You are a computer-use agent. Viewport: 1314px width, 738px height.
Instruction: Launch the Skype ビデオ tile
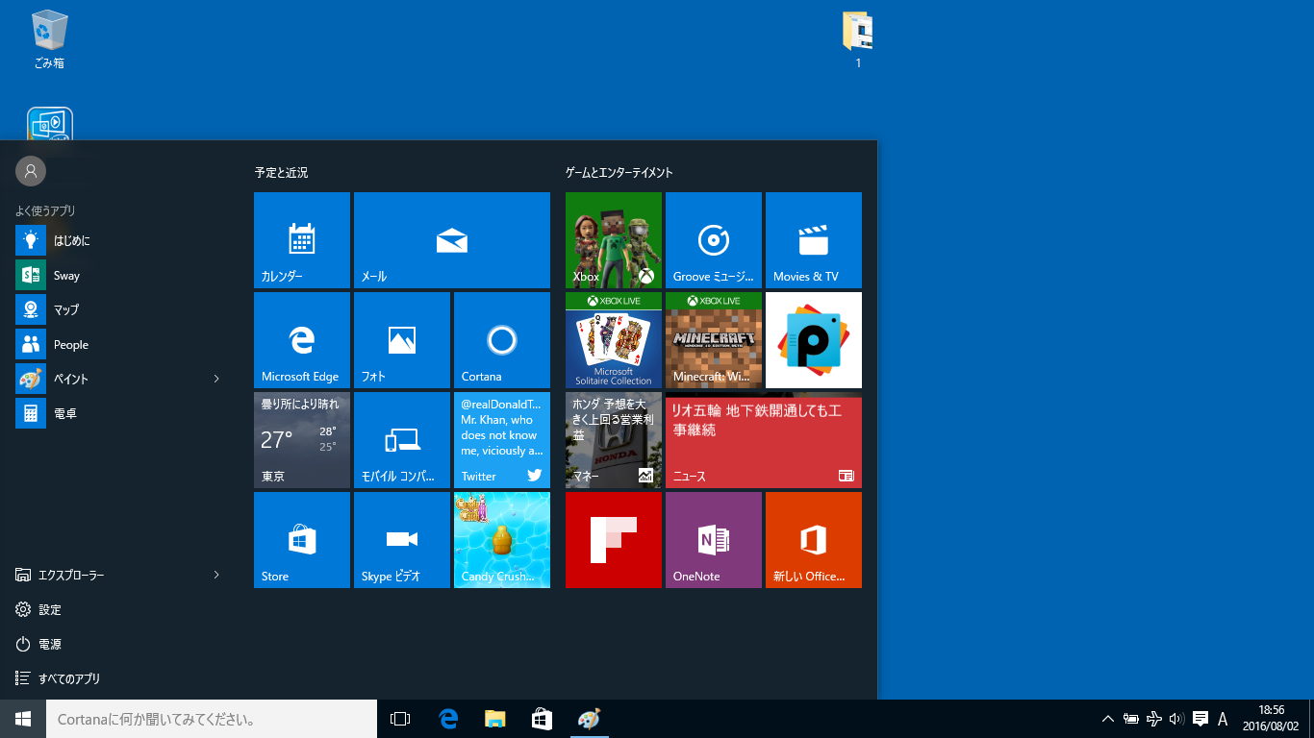coord(402,540)
